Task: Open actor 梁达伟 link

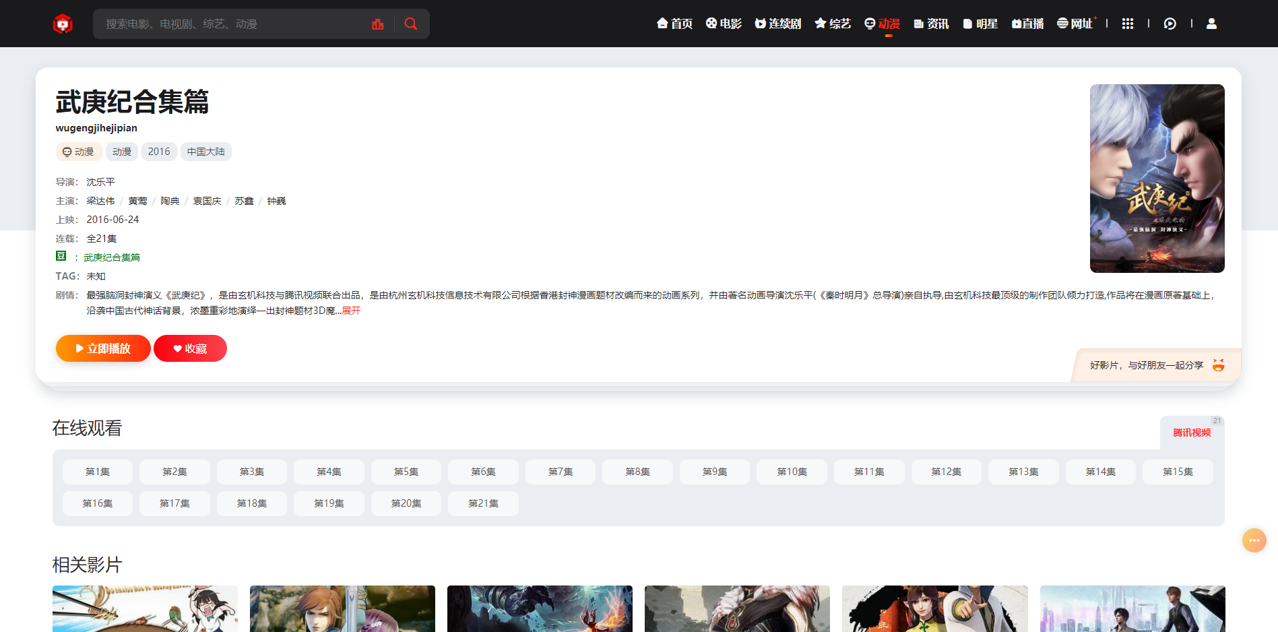Action: [100, 201]
